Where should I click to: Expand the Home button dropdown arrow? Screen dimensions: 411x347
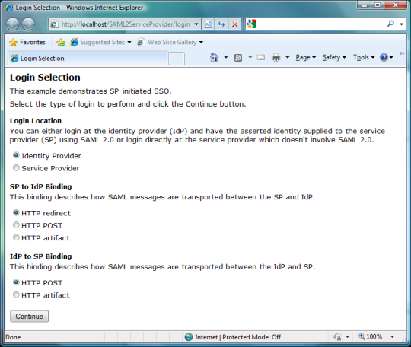point(226,57)
